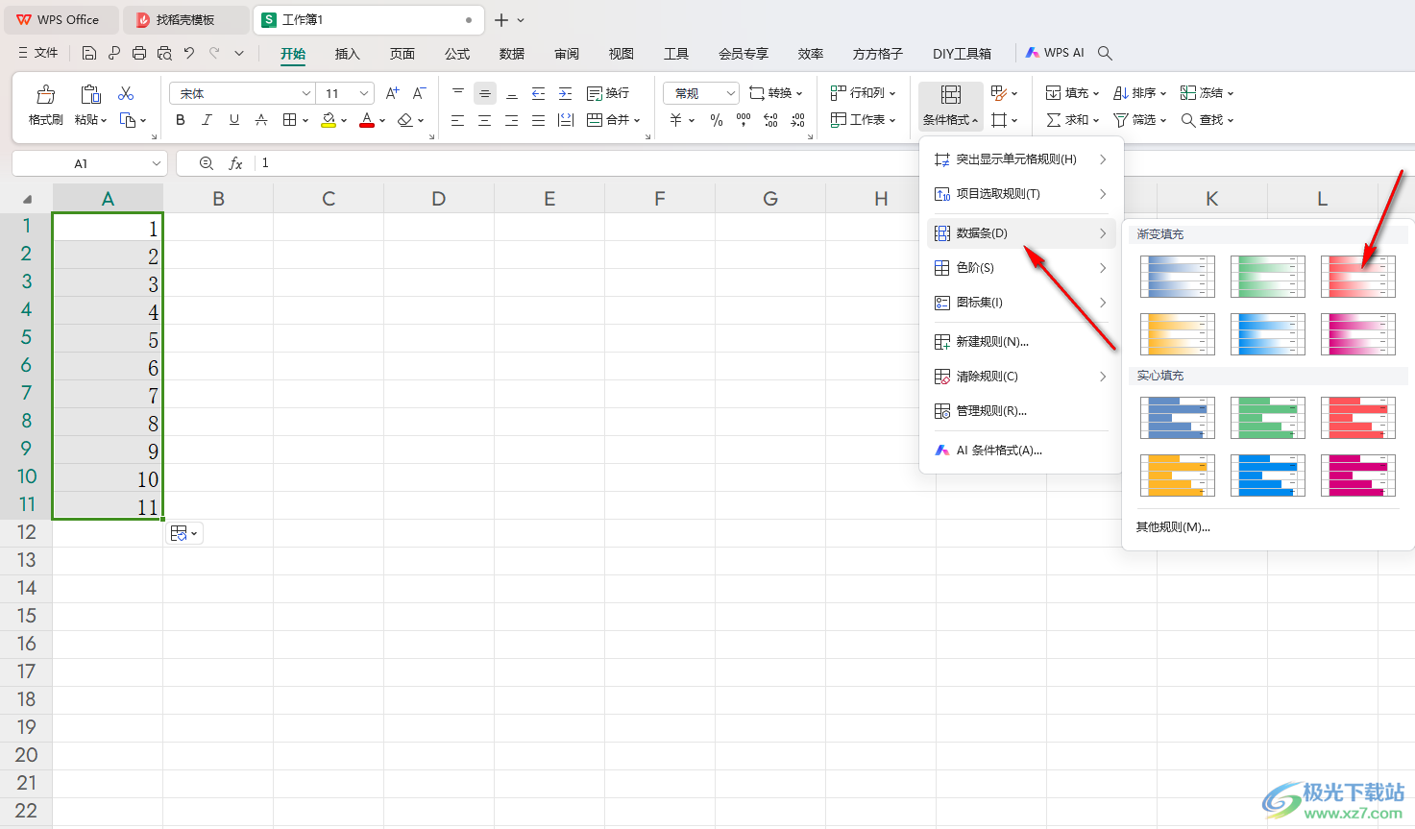Toggle distributed alignment icon
This screenshot has width=1415, height=829.
click(566, 120)
